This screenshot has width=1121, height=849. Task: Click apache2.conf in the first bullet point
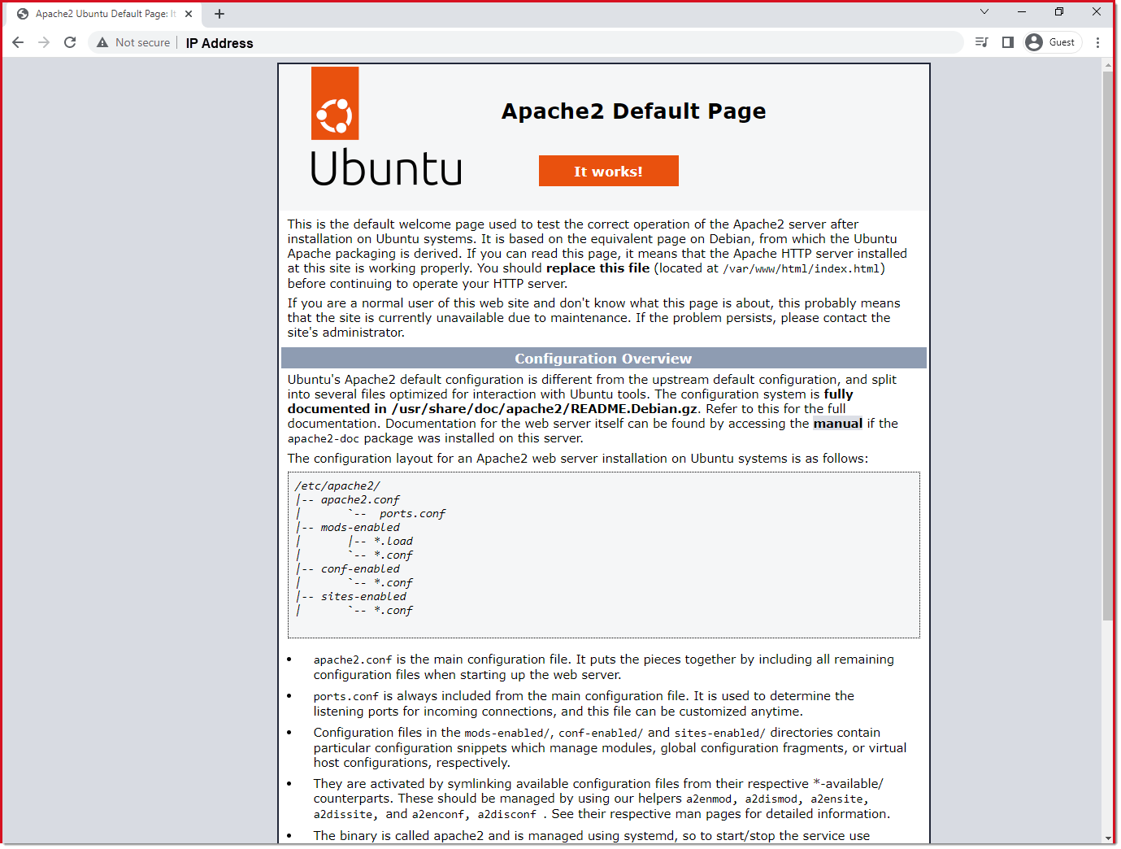pyautogui.click(x=353, y=660)
